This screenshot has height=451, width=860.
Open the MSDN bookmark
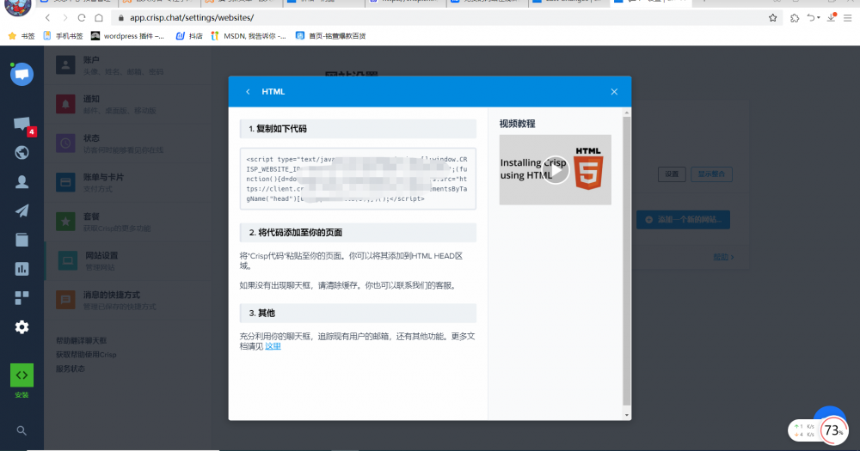pos(249,35)
